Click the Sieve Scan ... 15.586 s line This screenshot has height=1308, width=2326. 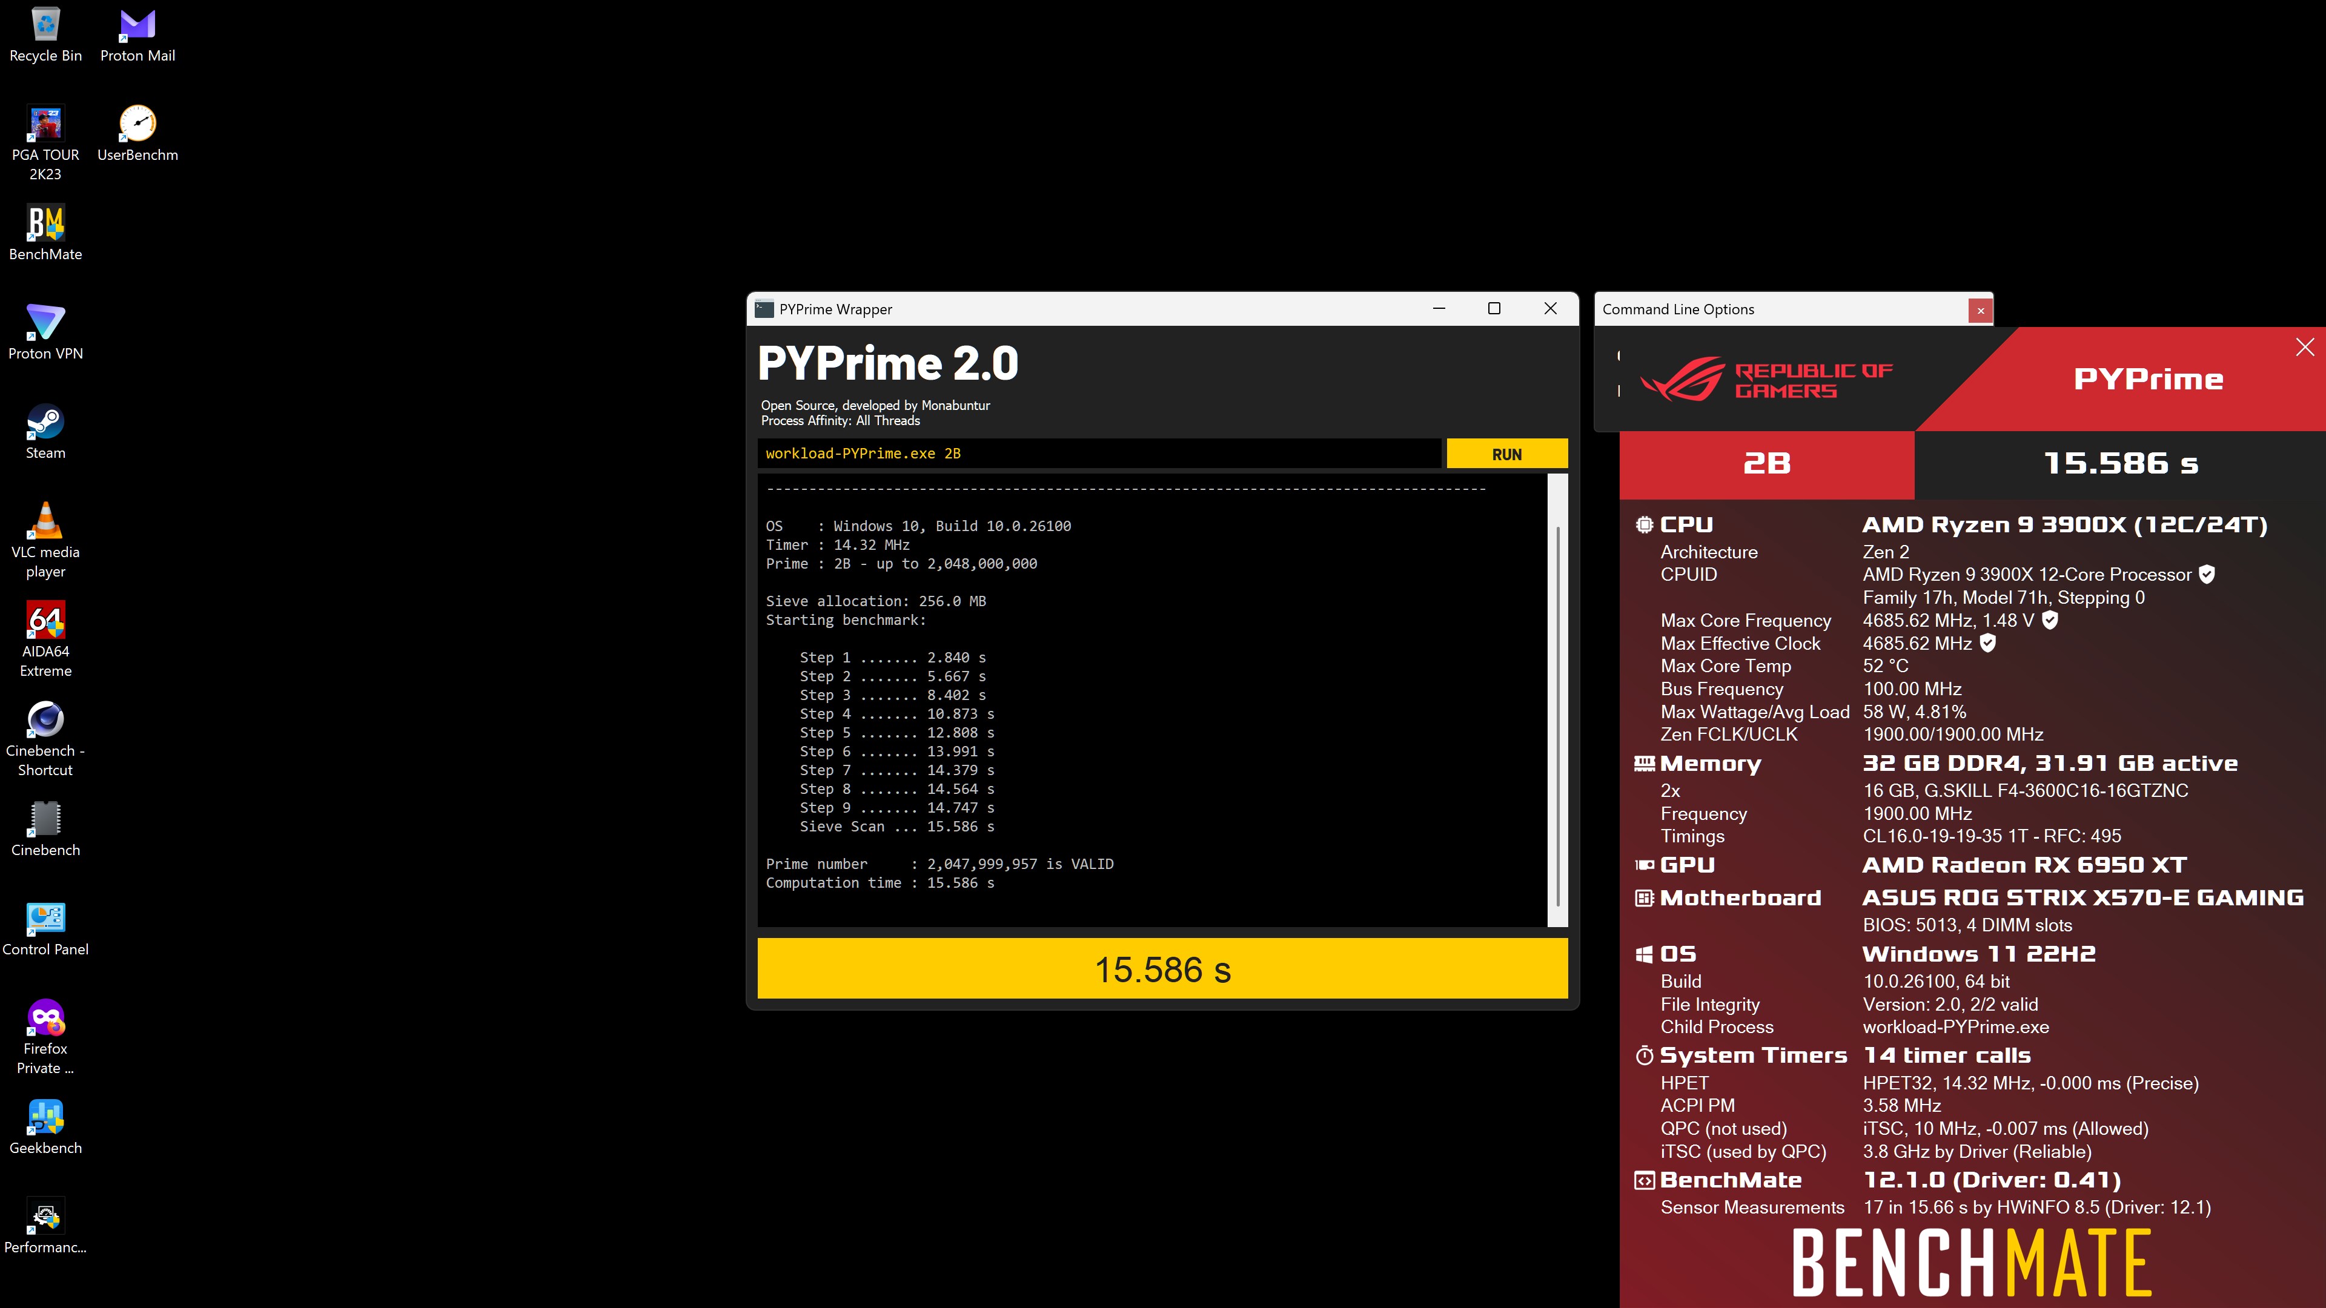tap(896, 827)
